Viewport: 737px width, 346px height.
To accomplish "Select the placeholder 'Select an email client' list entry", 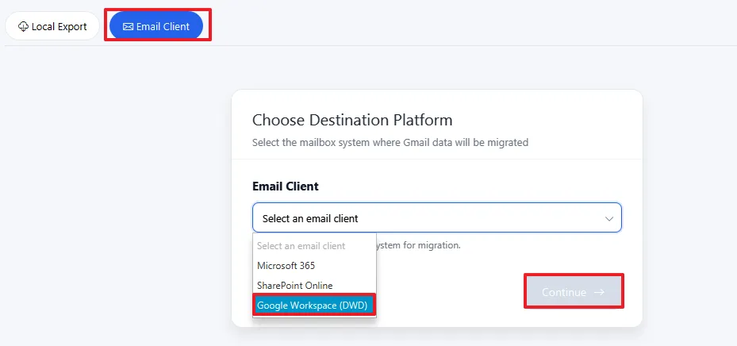I will click(x=314, y=246).
